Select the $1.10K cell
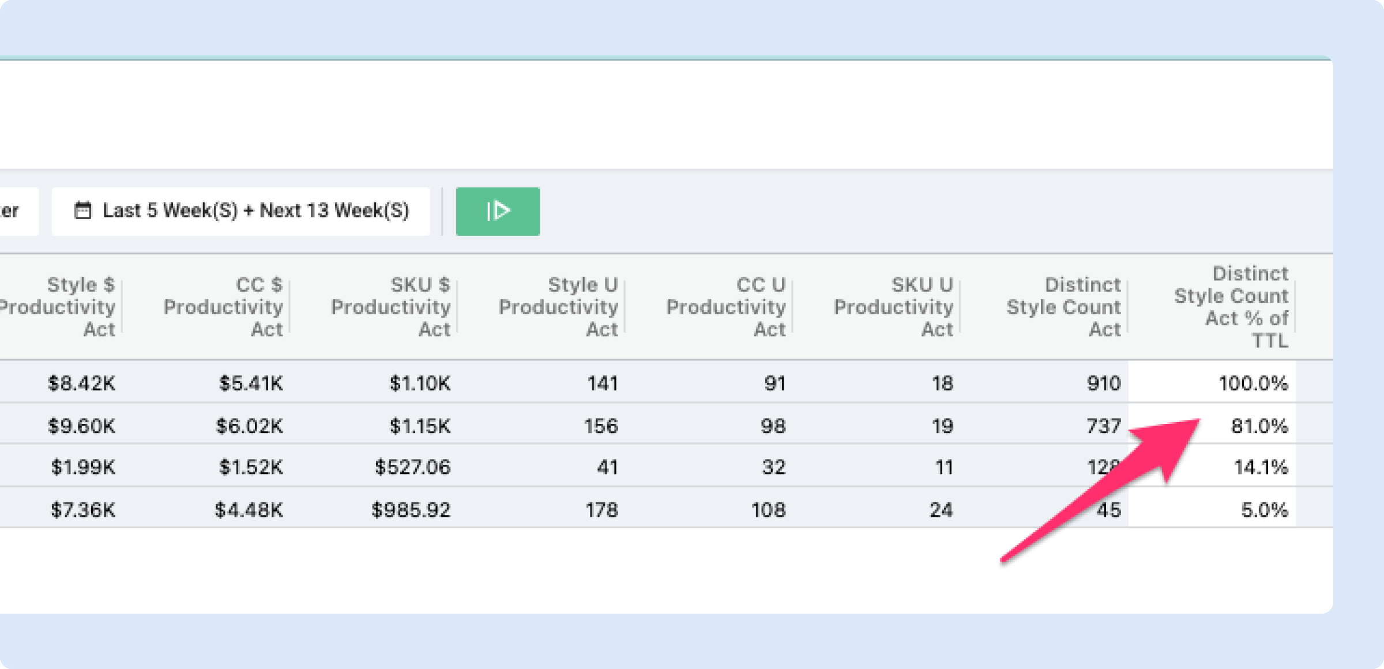Image resolution: width=1384 pixels, height=669 pixels. 420,383
